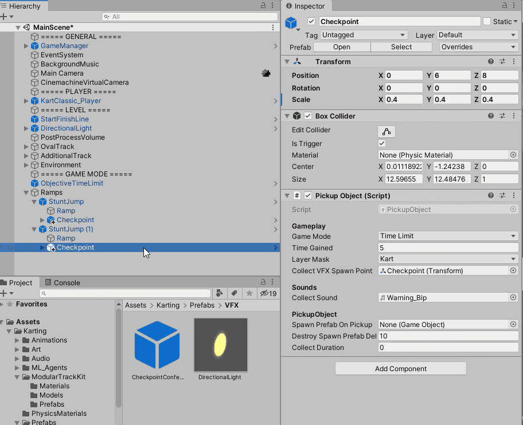Collapse the Box Collider component

coord(287,116)
